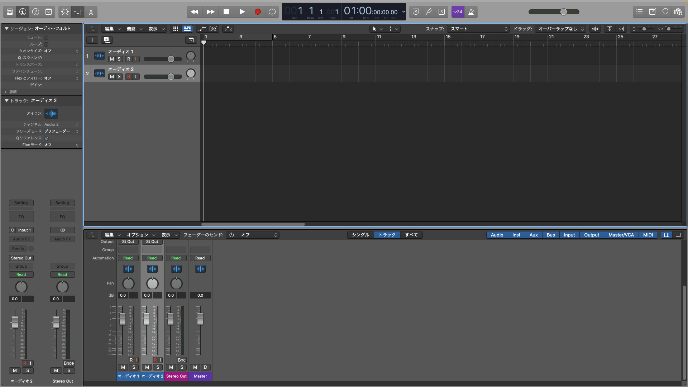The width and height of the screenshot is (688, 387).
Task: Open the Editors via the scissors icon
Action: 91,12
